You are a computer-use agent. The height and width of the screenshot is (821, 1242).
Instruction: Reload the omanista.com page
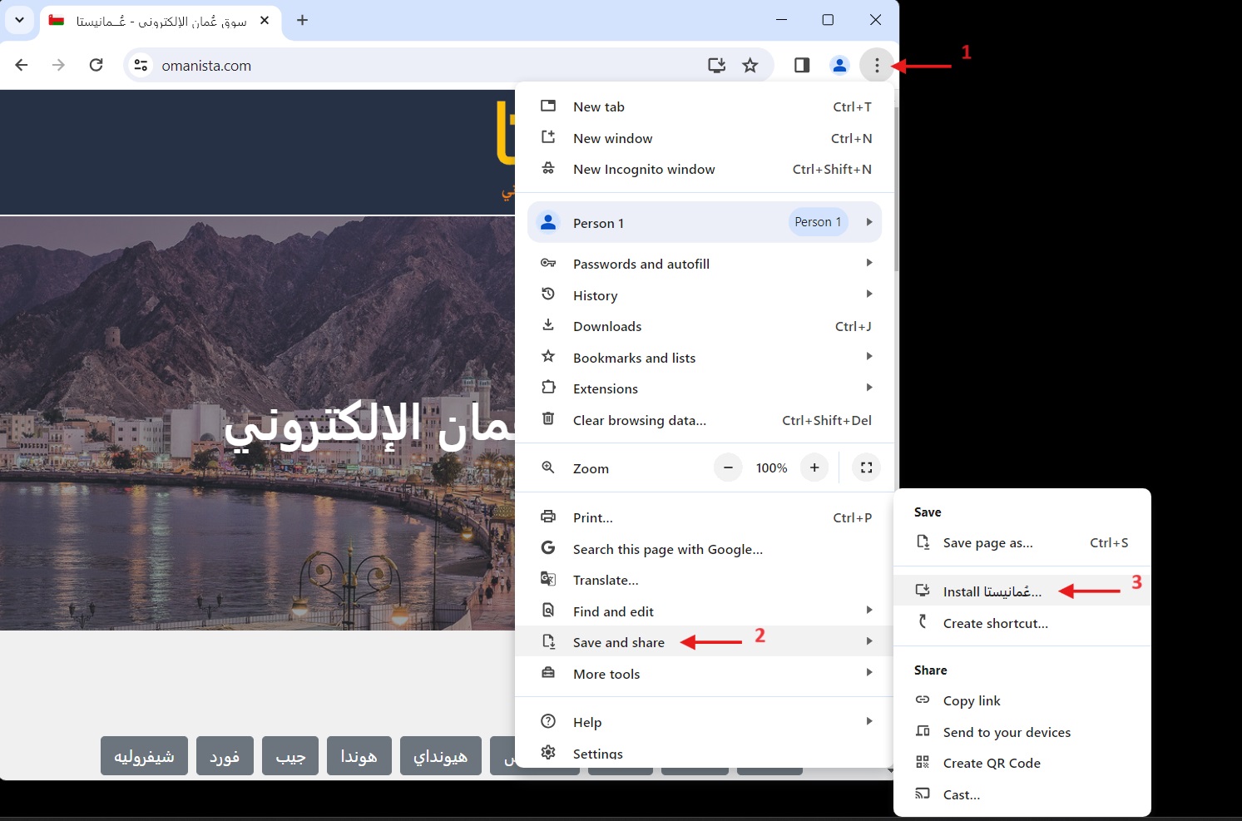(96, 65)
